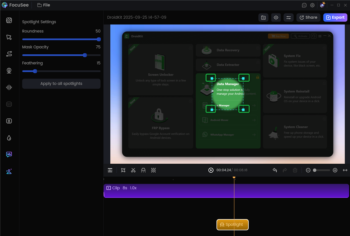Toggle the timeline track options icon

tap(110, 170)
